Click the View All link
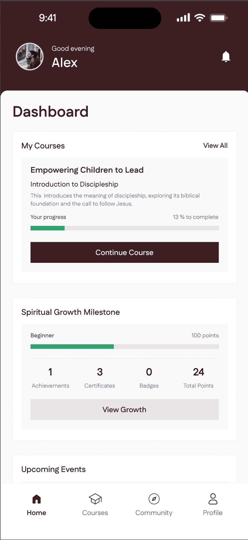This screenshot has height=540, width=248. [x=215, y=146]
